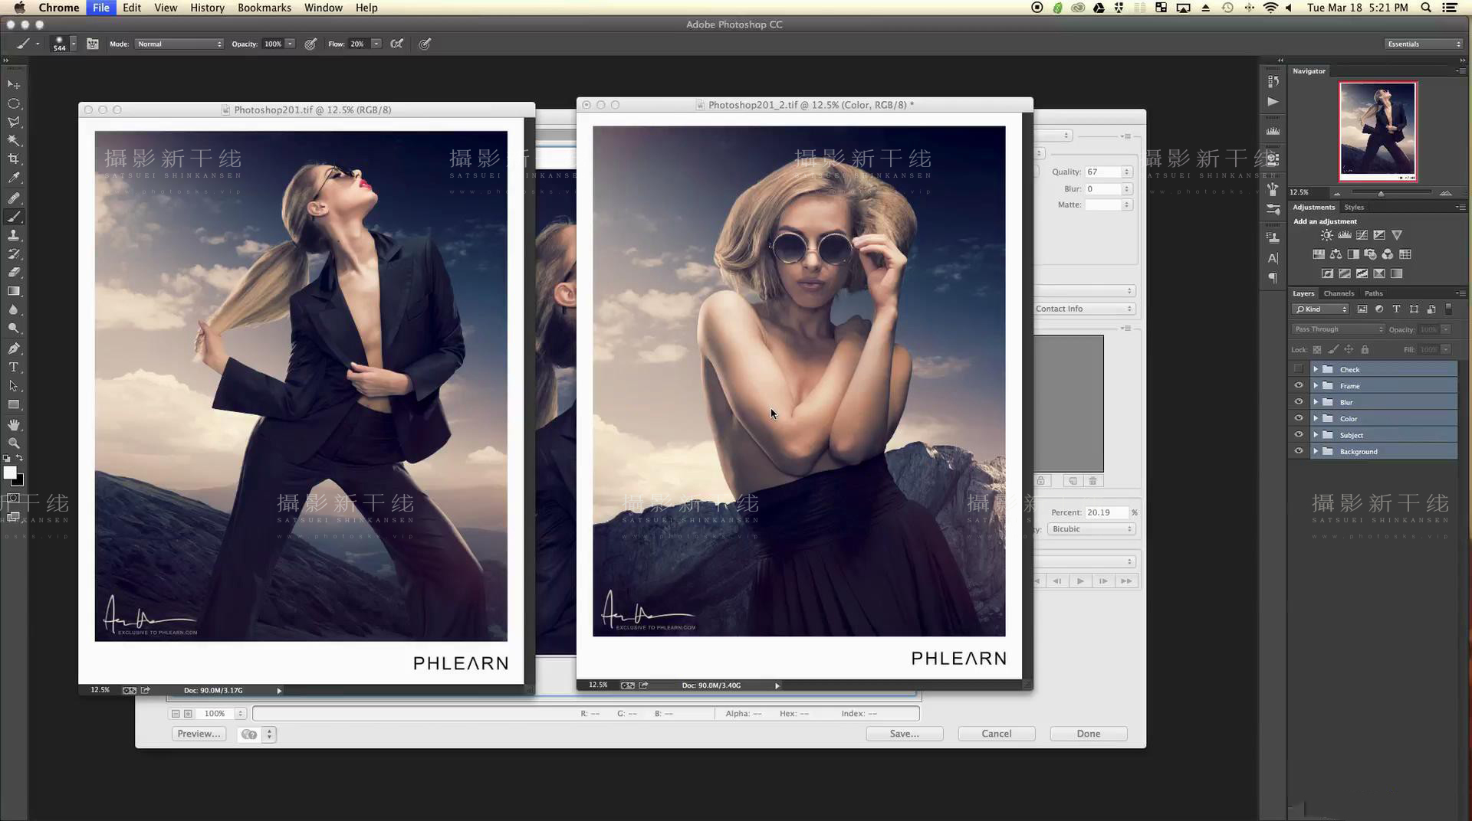The width and height of the screenshot is (1472, 821).
Task: Select the Hand tool
Action: pos(14,424)
